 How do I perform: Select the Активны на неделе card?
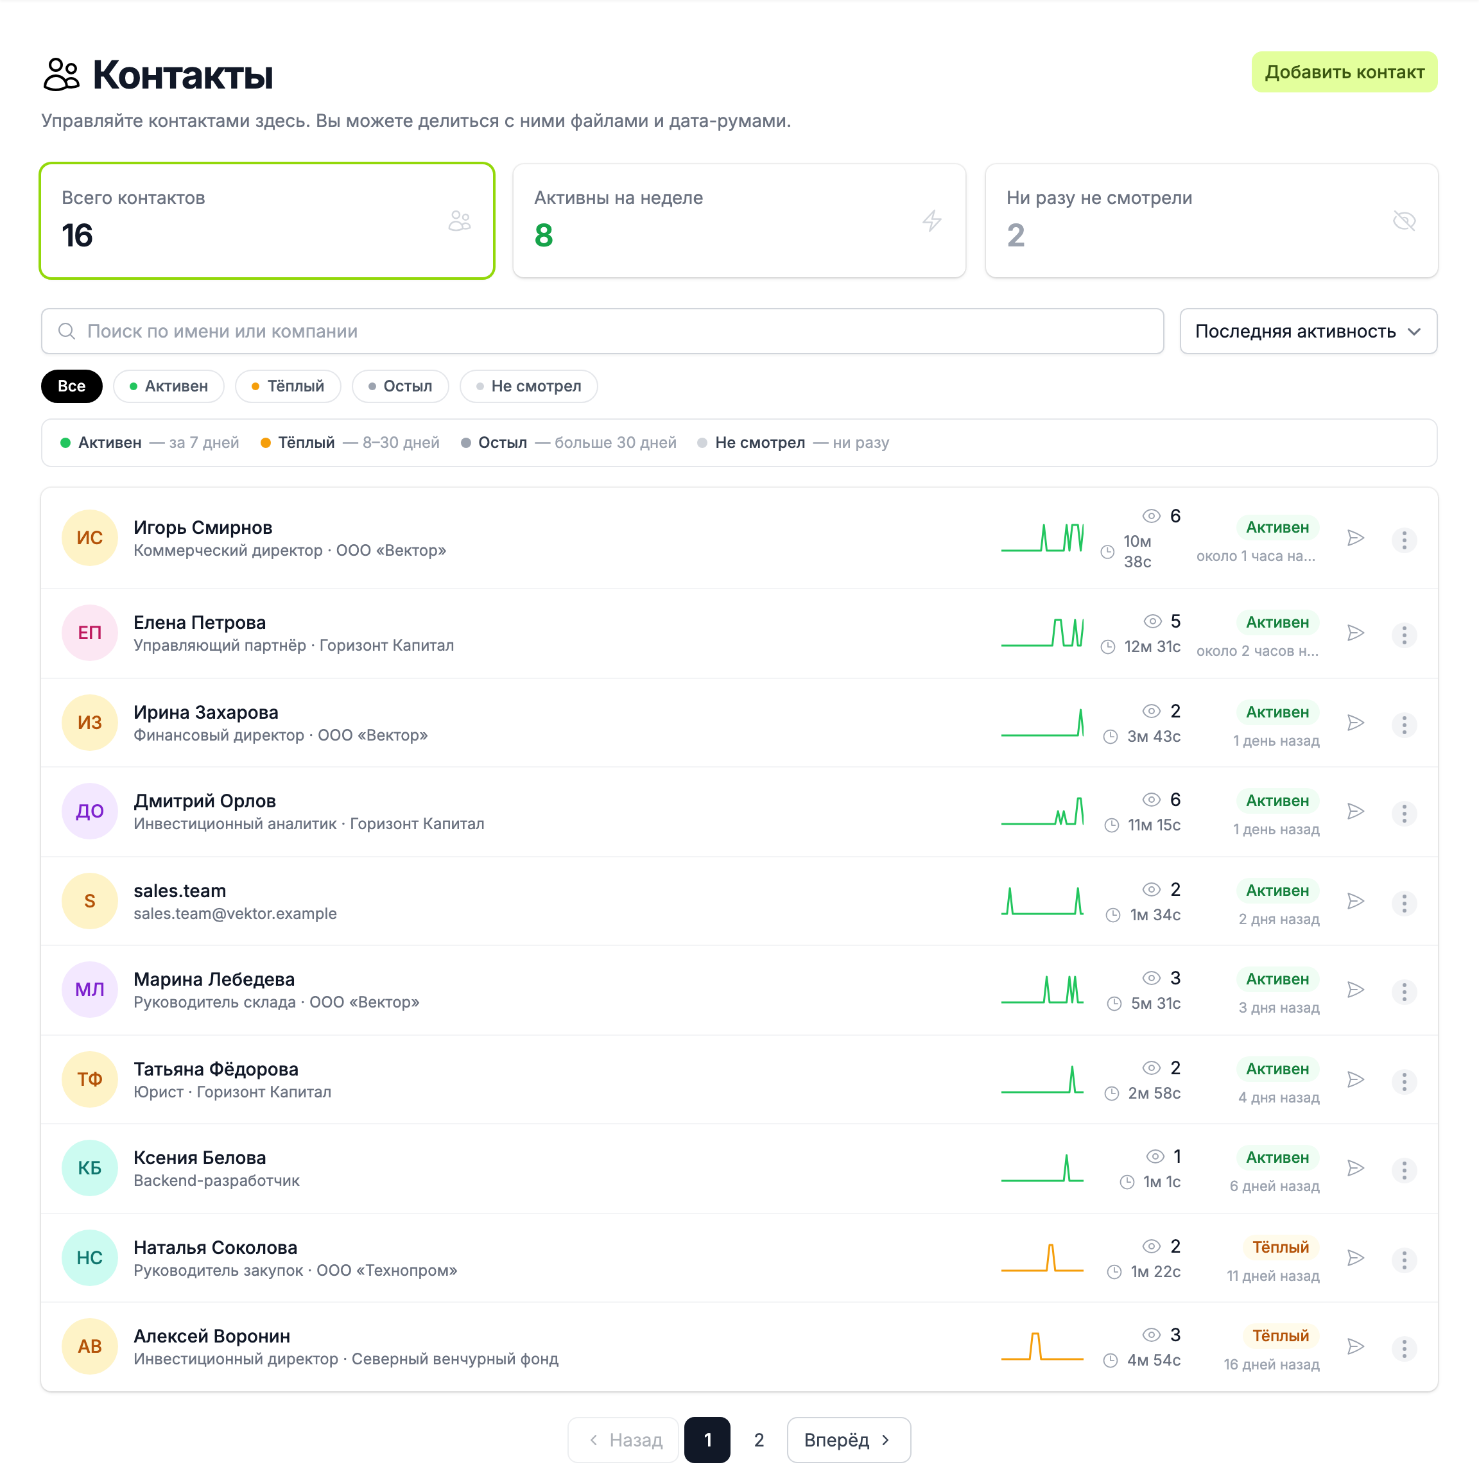point(739,220)
